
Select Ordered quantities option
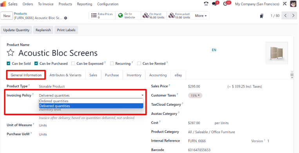[x=91, y=101]
